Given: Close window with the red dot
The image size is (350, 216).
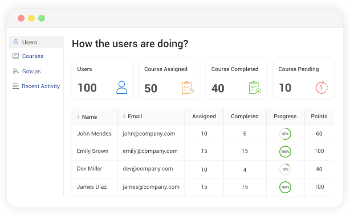Looking at the screenshot, I should 21,18.
